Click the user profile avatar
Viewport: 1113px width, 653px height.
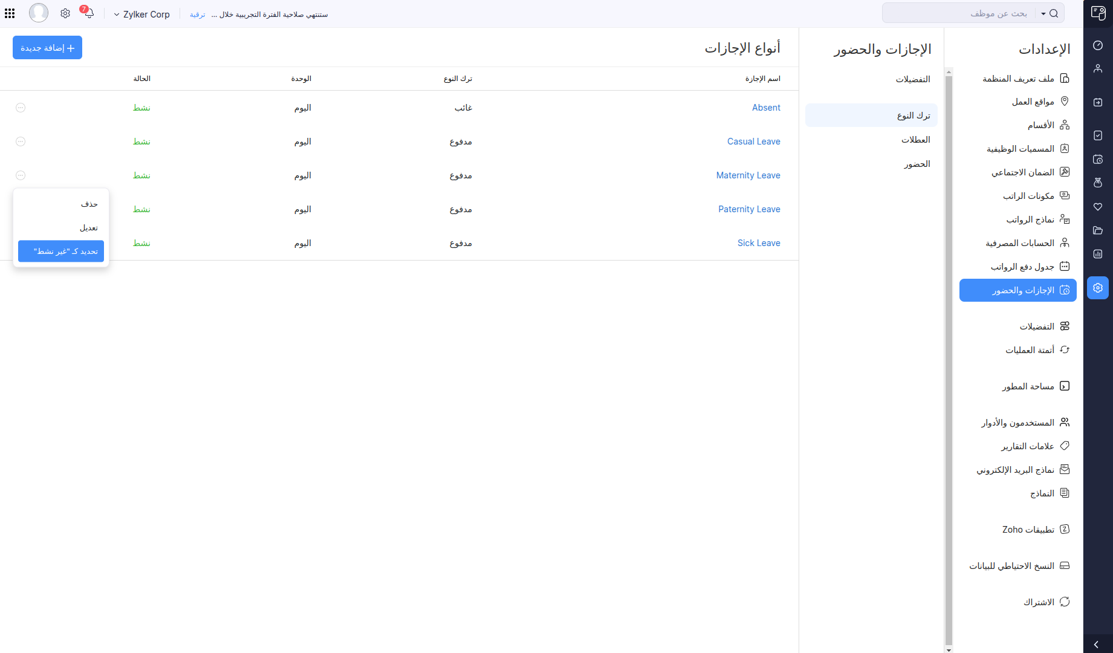point(39,13)
